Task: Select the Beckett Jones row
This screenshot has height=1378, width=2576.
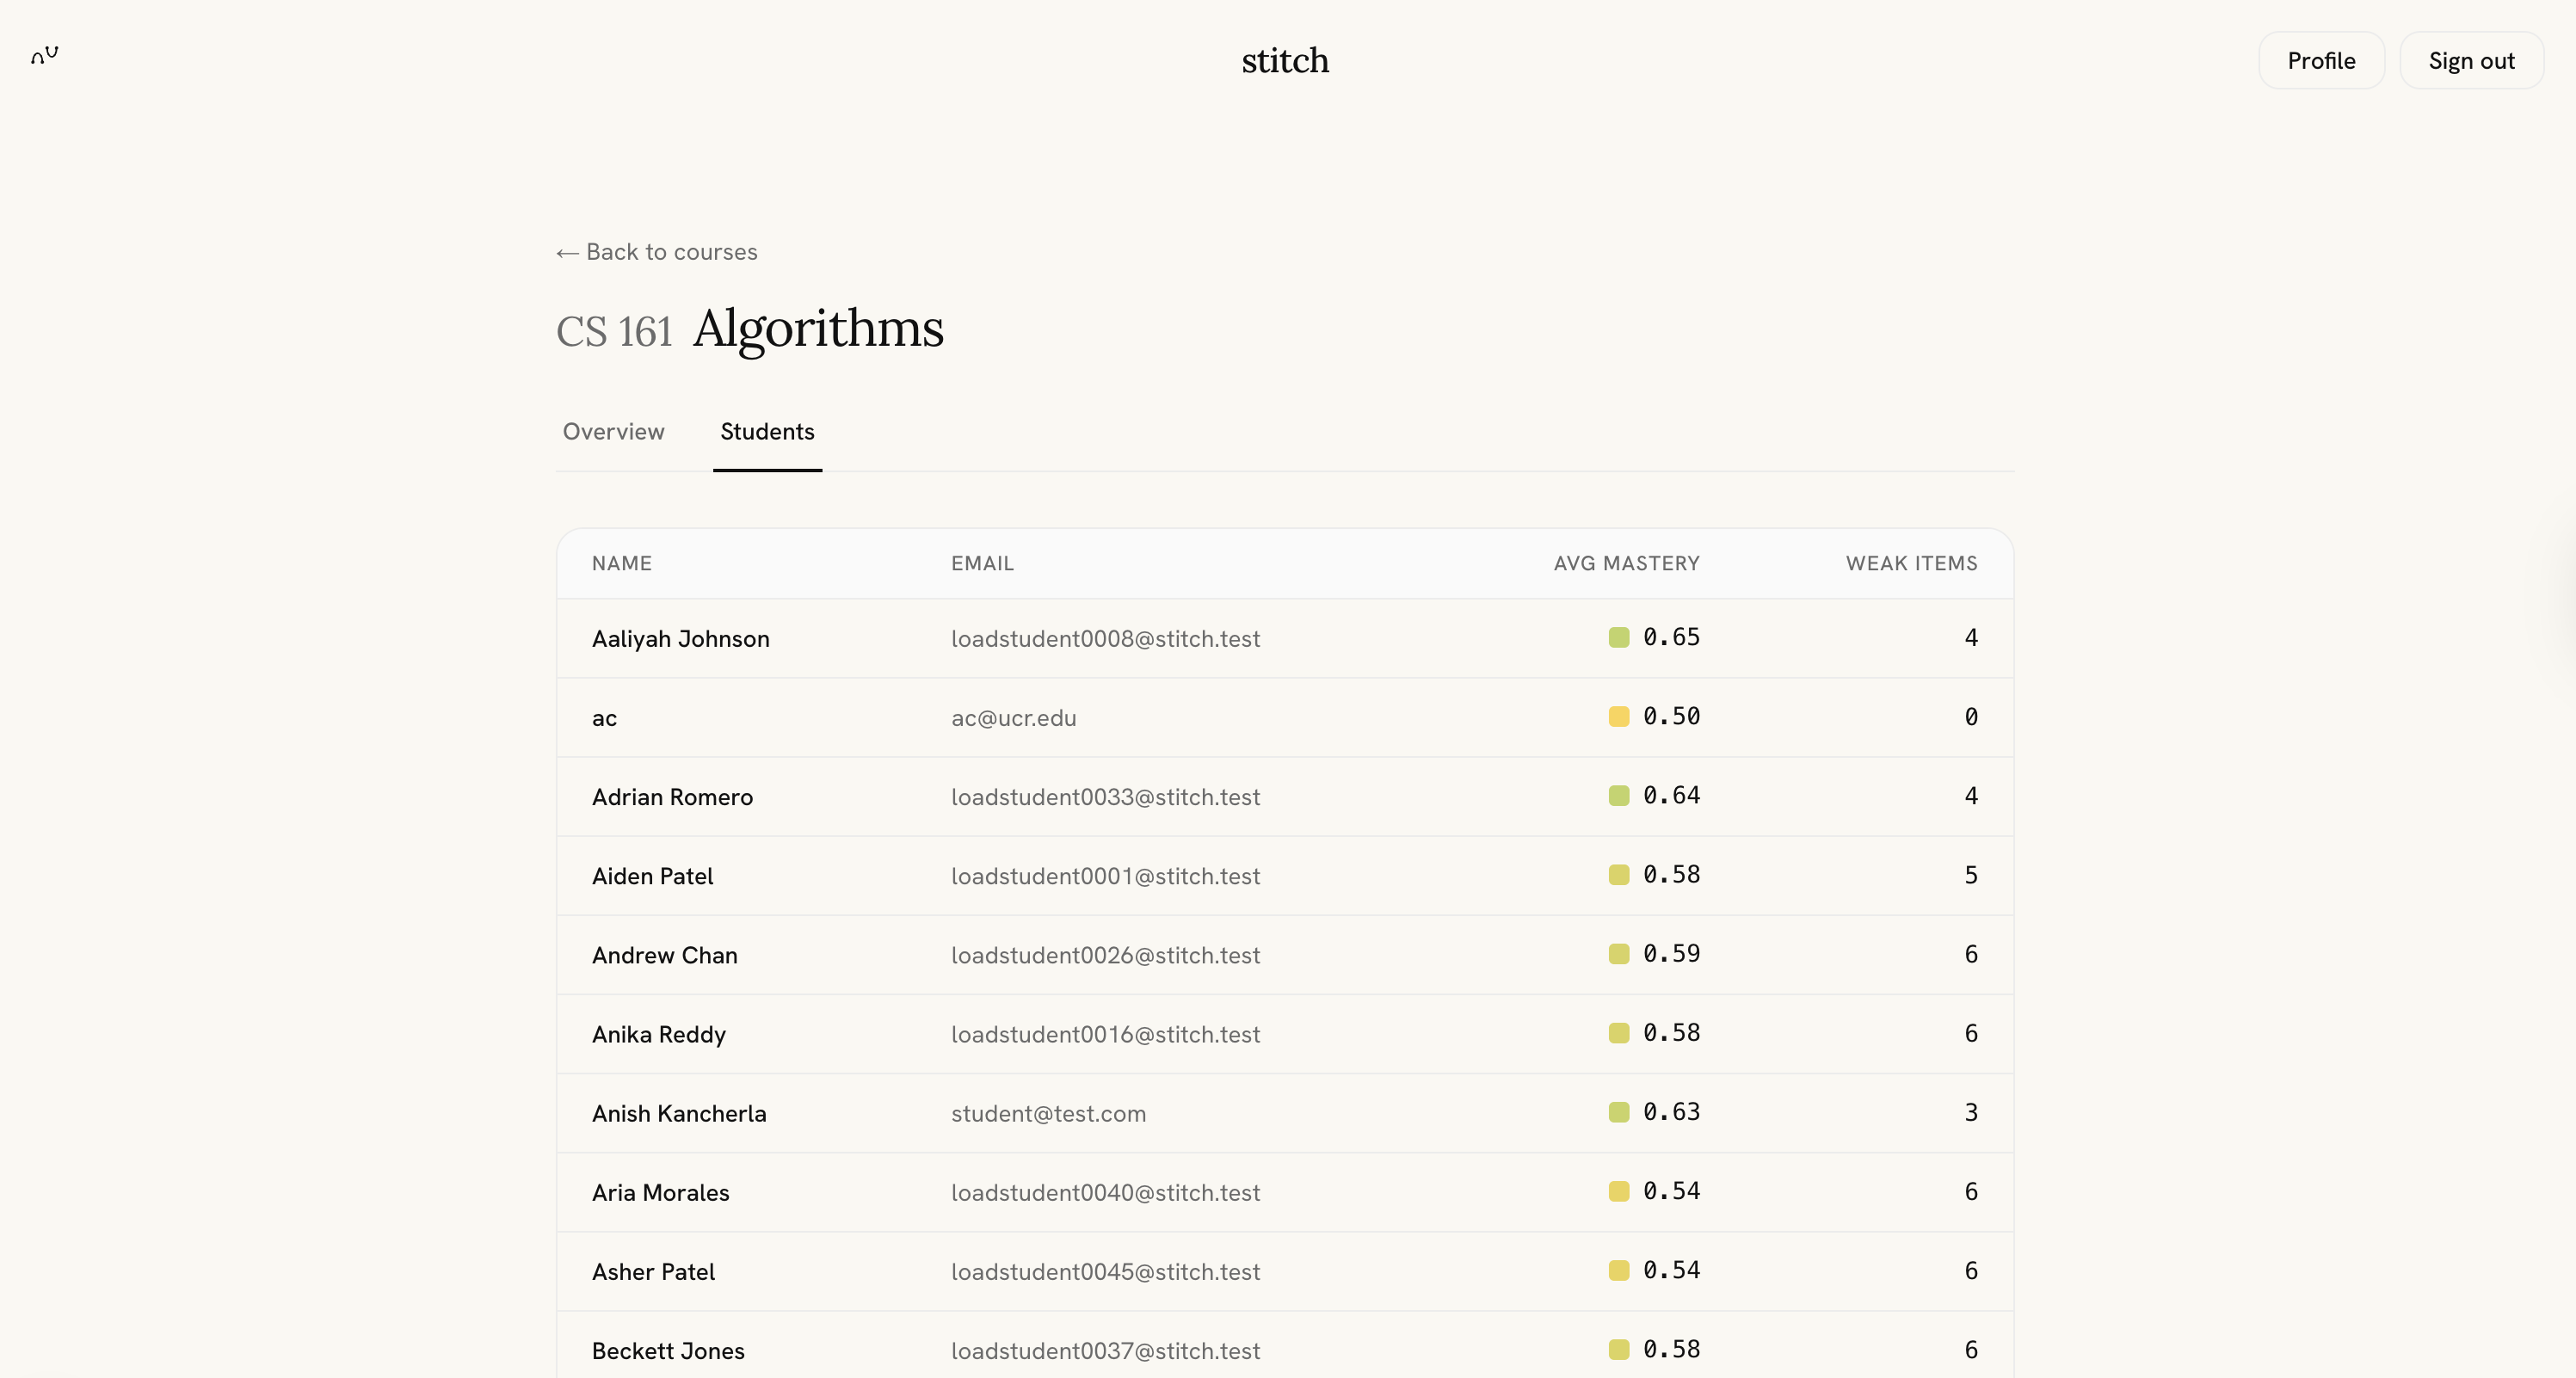Action: click(668, 1350)
